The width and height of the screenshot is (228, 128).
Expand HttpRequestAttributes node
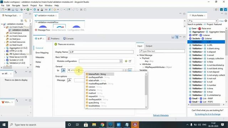(143, 67)
